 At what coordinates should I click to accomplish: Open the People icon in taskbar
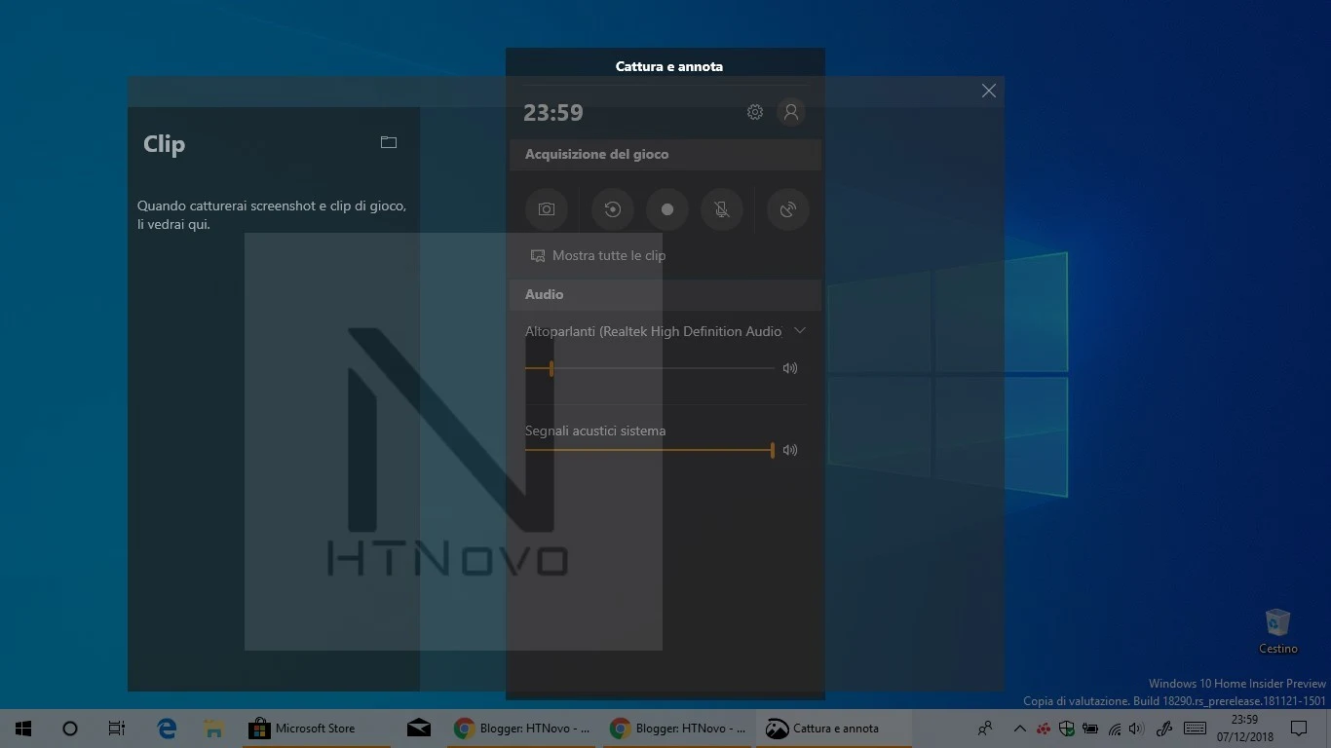(x=985, y=729)
